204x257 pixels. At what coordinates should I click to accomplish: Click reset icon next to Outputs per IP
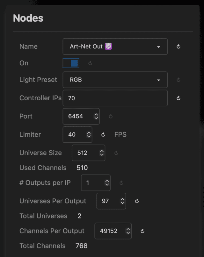click(121, 183)
